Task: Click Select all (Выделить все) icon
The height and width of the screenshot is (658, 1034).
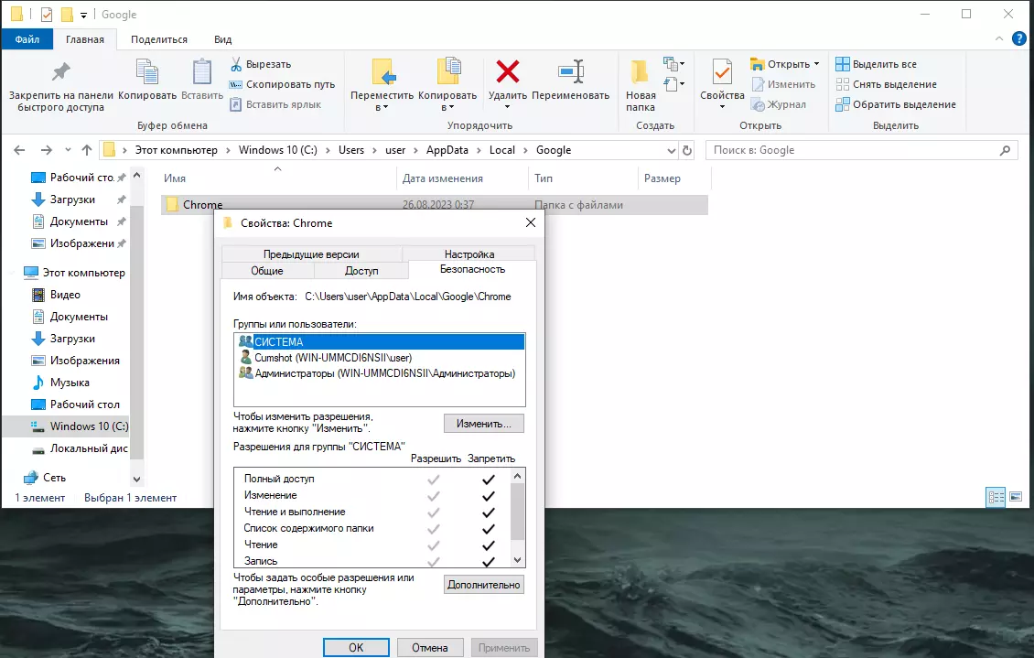Action: pyautogui.click(x=842, y=64)
